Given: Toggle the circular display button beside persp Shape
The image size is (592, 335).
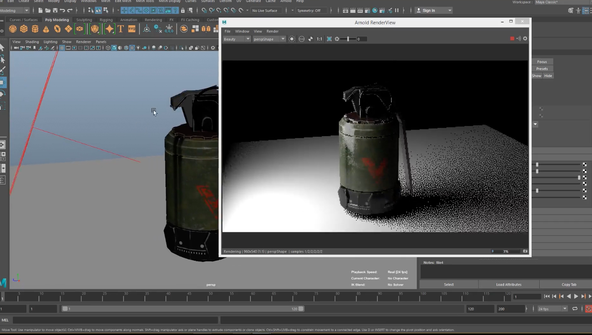Looking at the screenshot, I should point(292,39).
